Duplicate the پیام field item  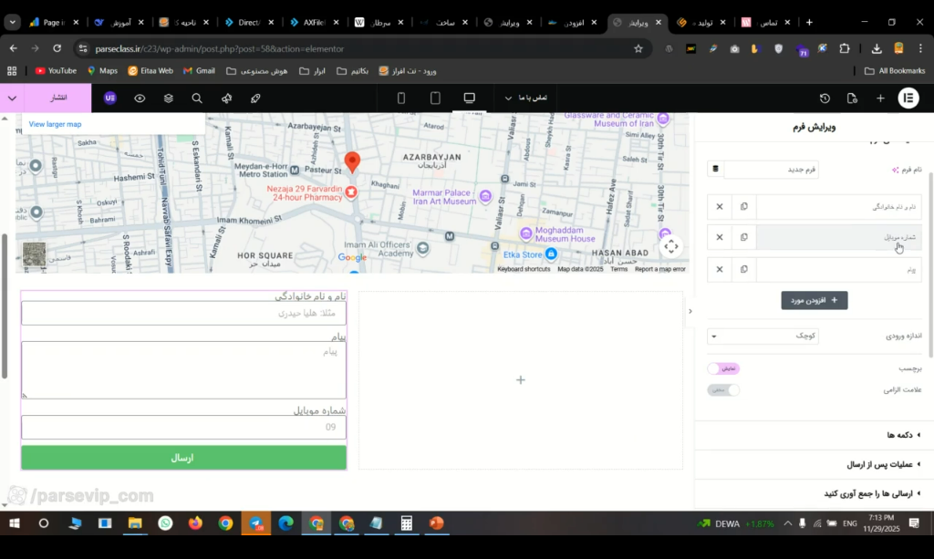tap(744, 269)
